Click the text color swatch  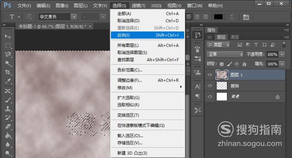(x=218, y=17)
